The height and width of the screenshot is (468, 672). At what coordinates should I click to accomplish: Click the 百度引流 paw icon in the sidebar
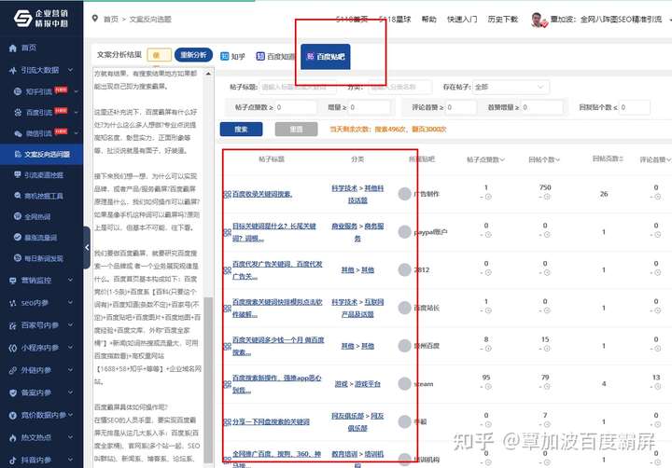coord(18,113)
